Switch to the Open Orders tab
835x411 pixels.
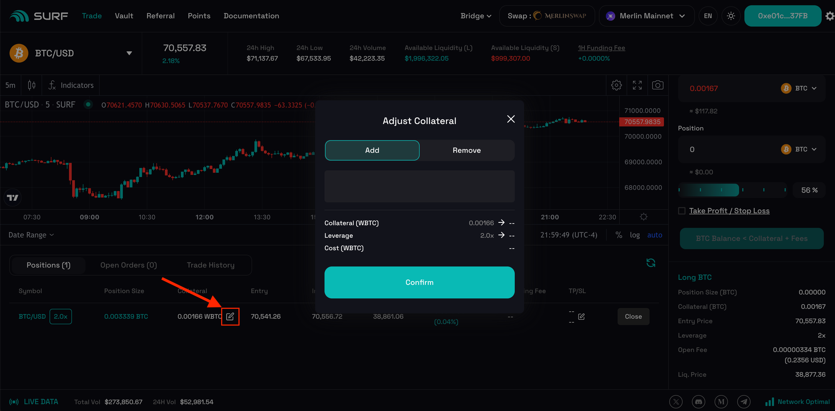click(129, 265)
